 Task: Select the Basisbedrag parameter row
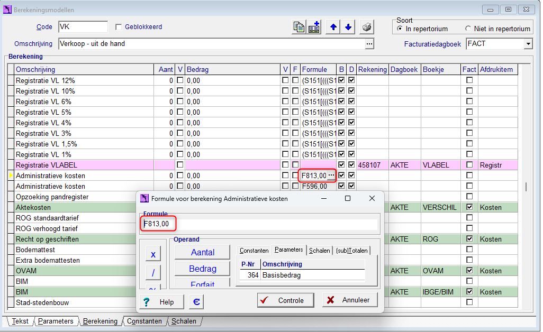pyautogui.click(x=302, y=275)
